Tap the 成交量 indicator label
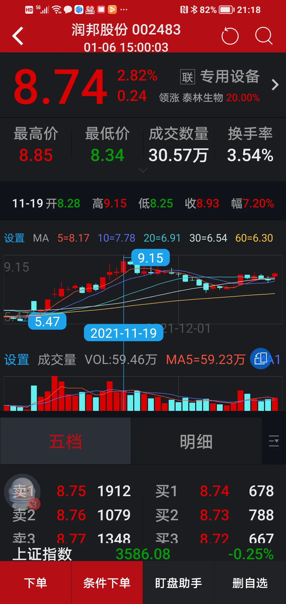 pos(57,360)
